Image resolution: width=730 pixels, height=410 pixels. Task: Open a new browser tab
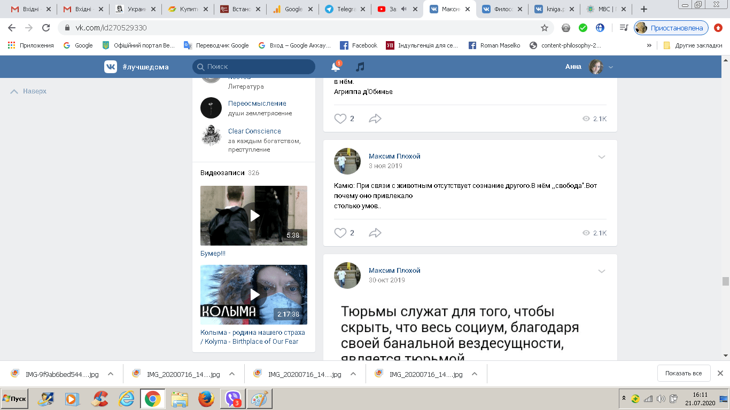point(643,9)
